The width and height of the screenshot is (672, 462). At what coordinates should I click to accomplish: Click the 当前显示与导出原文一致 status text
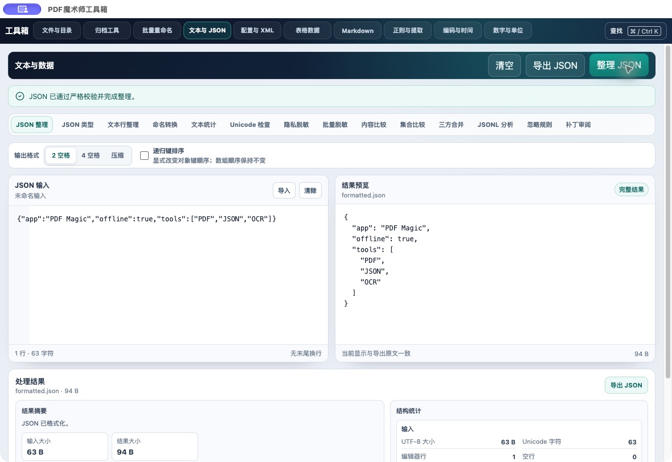point(376,353)
